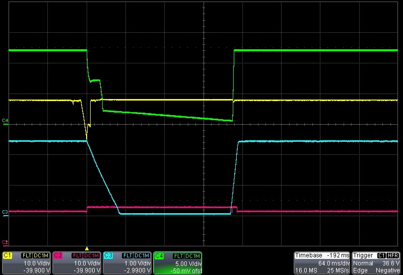The image size is (403, 275).
Task: Open the Trigger descriptor box
Action: 376,263
